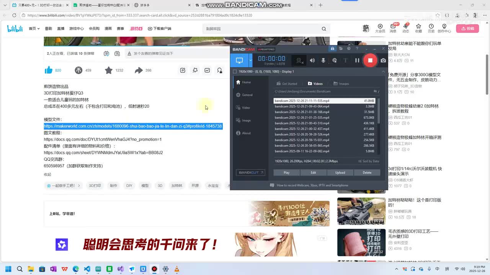490x275 pixels.
Task: Click Bandicam Delete button
Action: [x=367, y=173]
